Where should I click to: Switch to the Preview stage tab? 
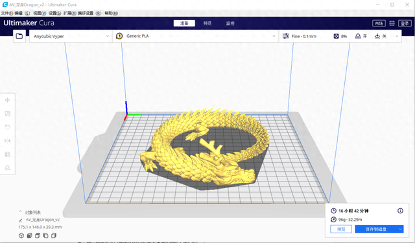(x=207, y=23)
